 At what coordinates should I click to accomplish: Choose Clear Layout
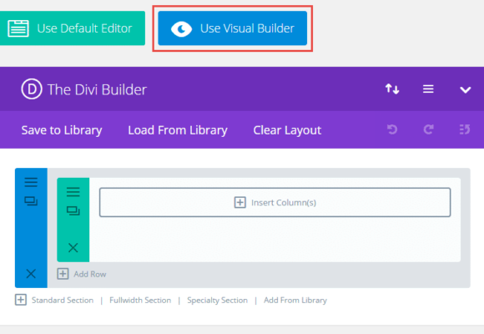(x=287, y=130)
